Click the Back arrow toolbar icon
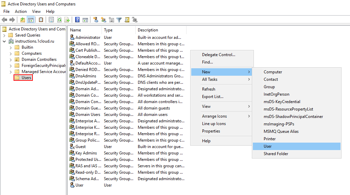Image resolution: width=350 pixels, height=195 pixels. (x=4, y=20)
